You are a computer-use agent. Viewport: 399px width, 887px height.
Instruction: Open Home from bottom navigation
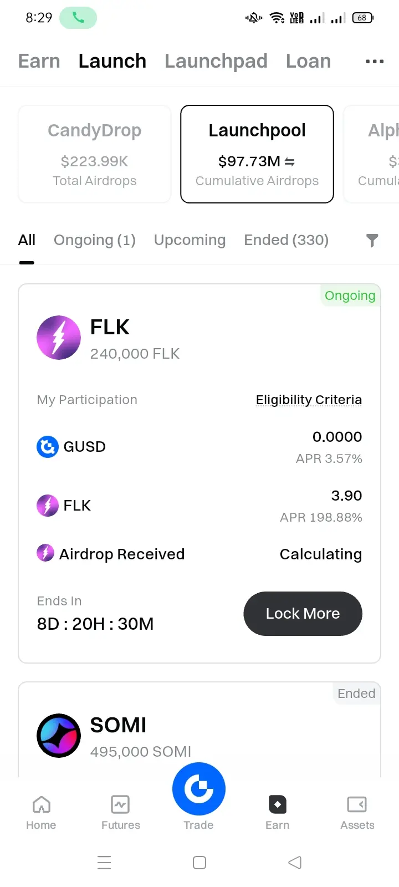click(x=41, y=813)
